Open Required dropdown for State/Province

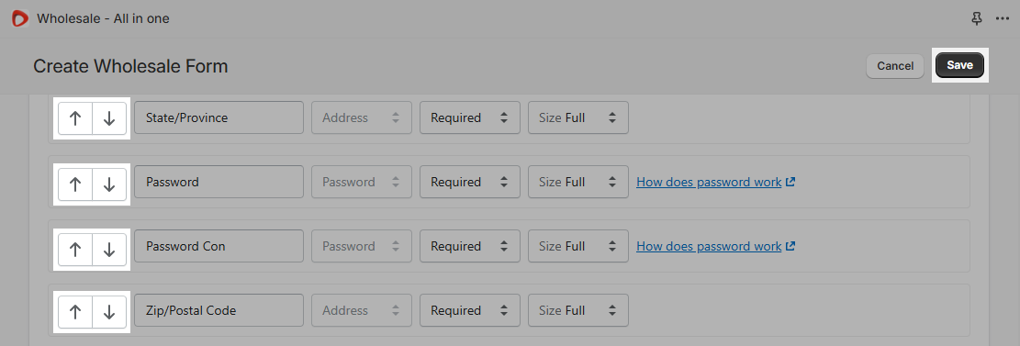click(470, 117)
